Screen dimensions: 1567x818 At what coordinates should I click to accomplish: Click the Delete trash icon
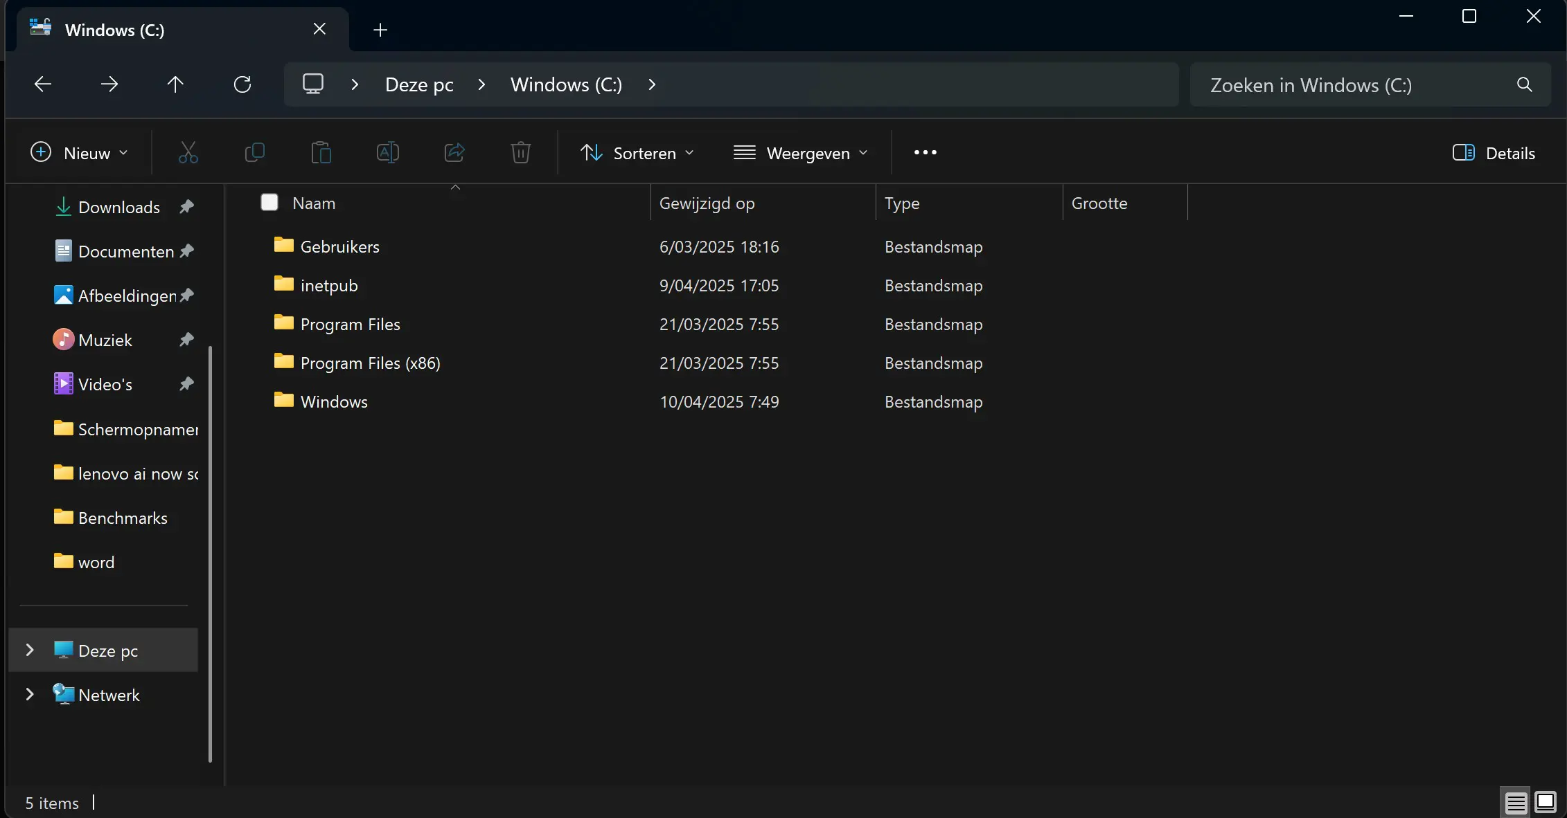[x=520, y=152]
